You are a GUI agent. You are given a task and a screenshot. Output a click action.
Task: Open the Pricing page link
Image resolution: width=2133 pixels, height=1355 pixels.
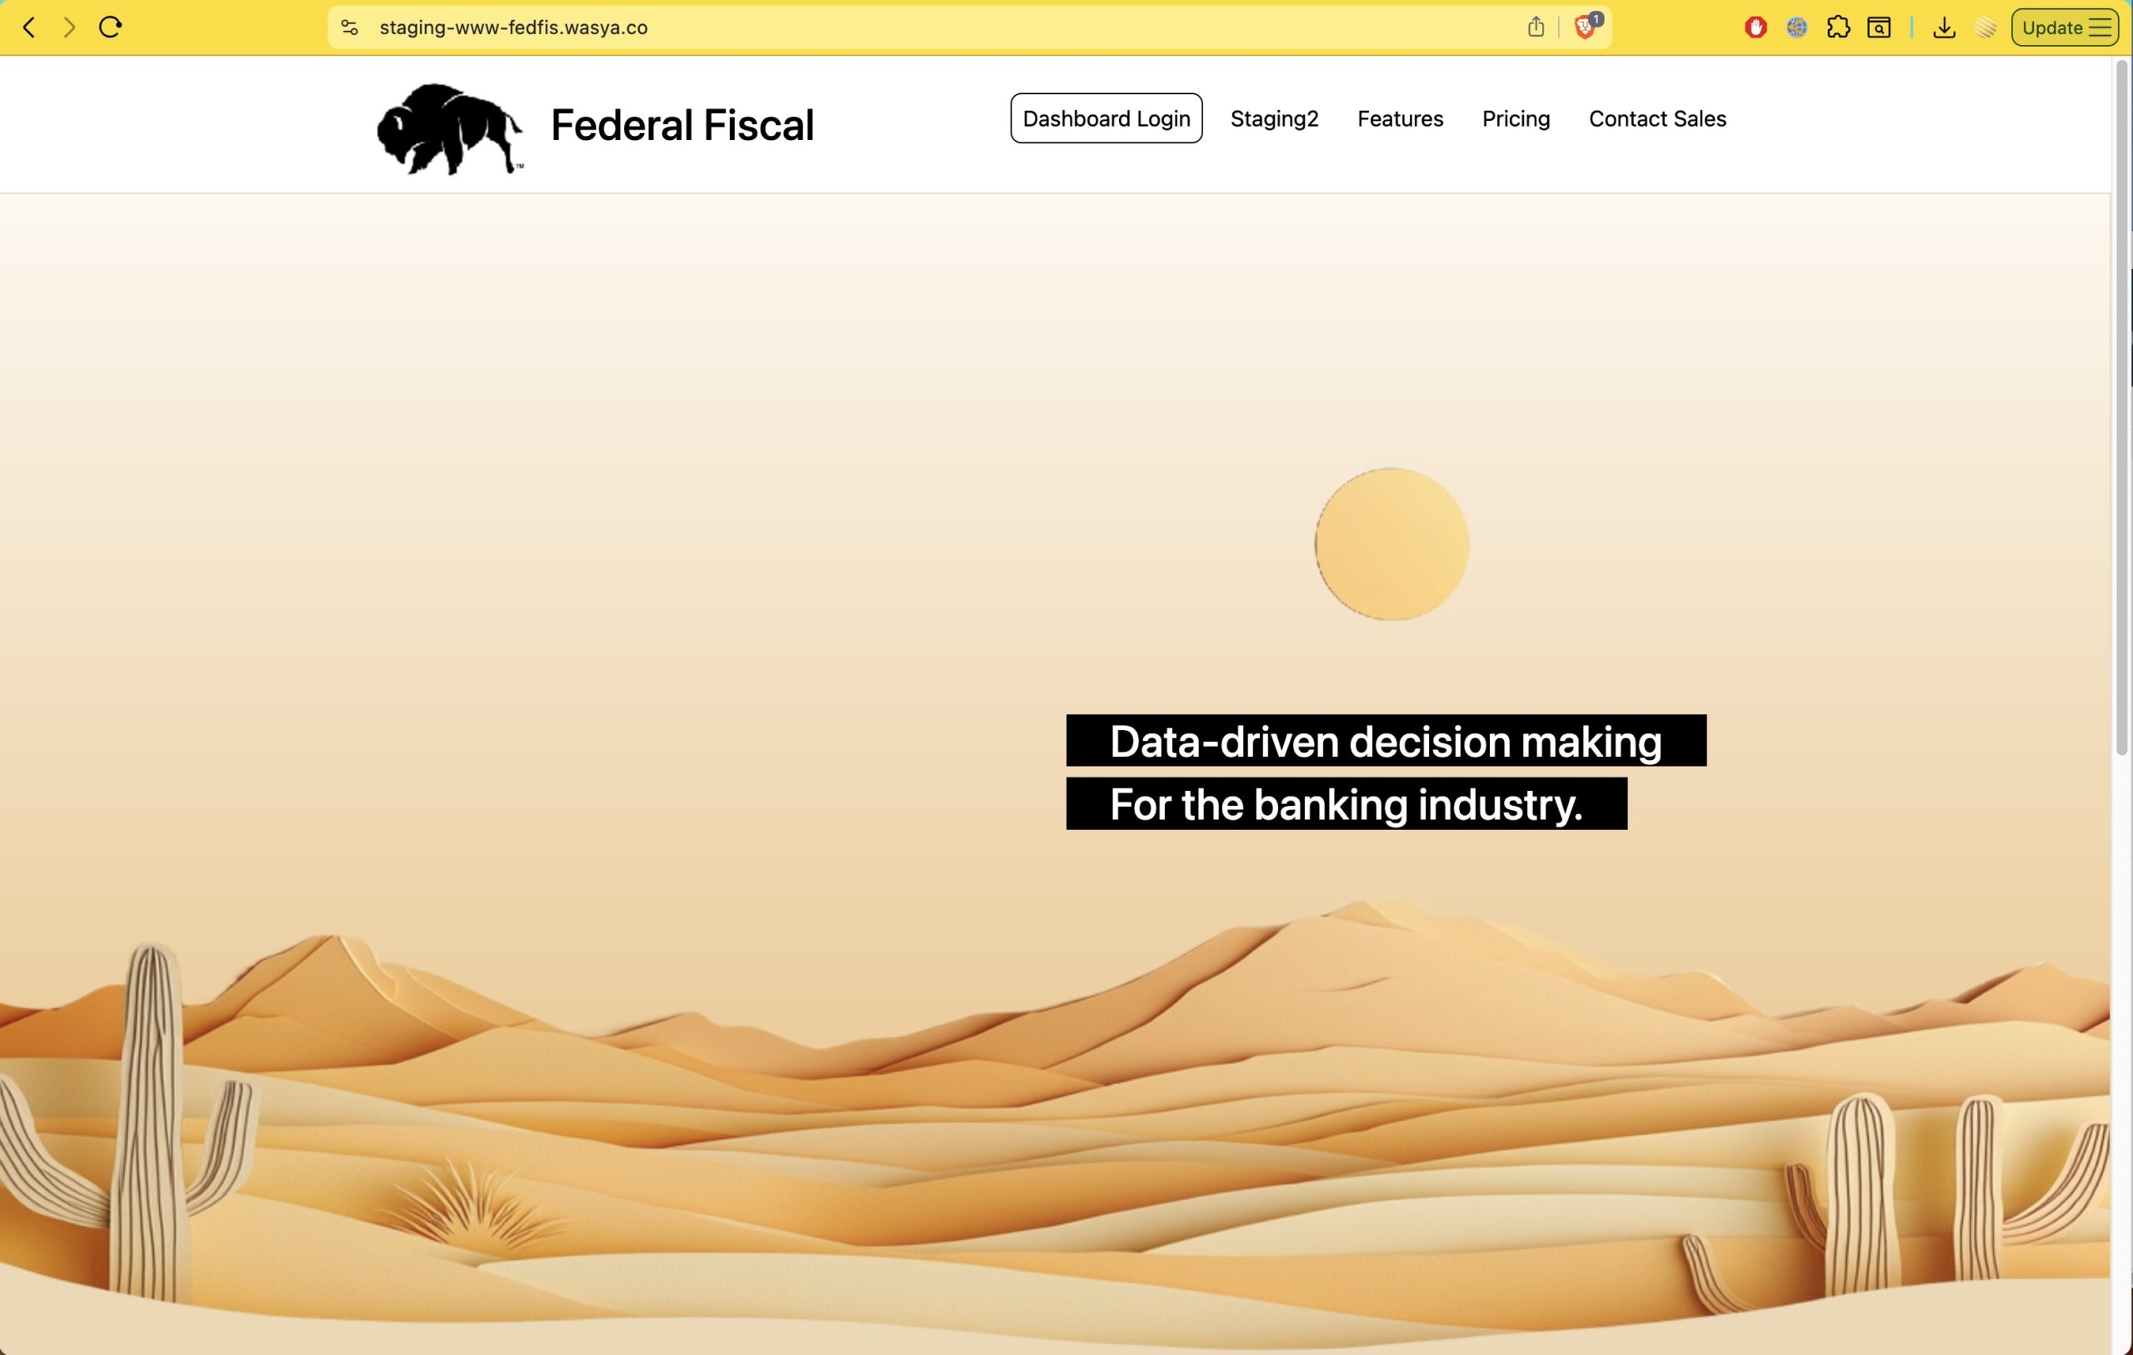click(x=1516, y=119)
